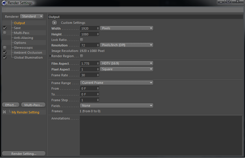Screen dimensions: 245x158
Task: Click the Pixel Aspect stepper arrows
Action: (98, 69)
